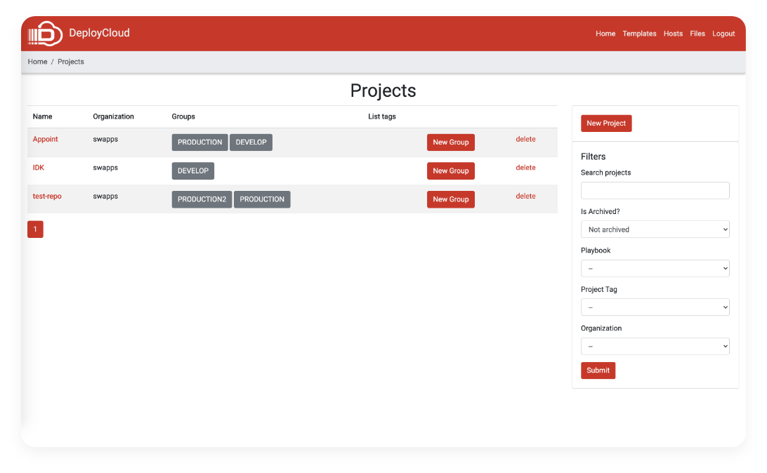Expand the Playbook dropdown

(655, 268)
